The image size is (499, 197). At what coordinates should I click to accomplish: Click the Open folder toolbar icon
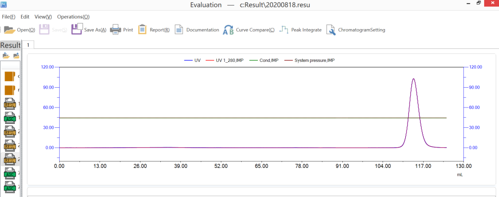point(9,30)
